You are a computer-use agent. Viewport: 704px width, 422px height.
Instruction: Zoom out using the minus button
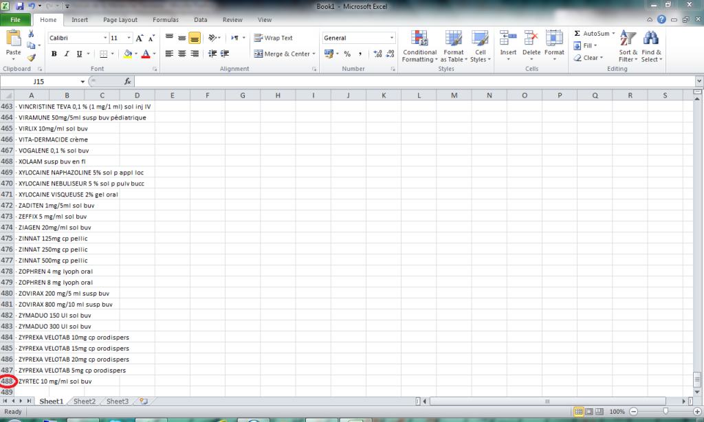(633, 412)
